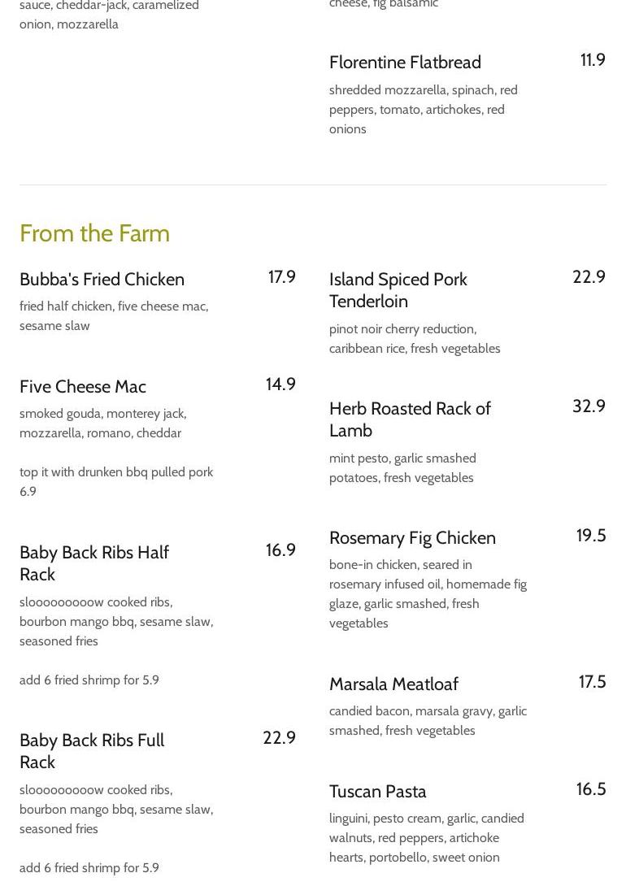The width and height of the screenshot is (626, 886).
Task: Click the Marsala Meatloaf description text
Action: [428, 721]
